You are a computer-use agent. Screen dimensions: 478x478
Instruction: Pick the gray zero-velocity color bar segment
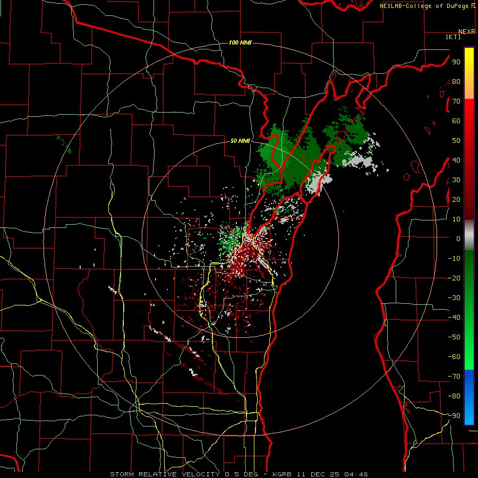pyautogui.click(x=469, y=235)
